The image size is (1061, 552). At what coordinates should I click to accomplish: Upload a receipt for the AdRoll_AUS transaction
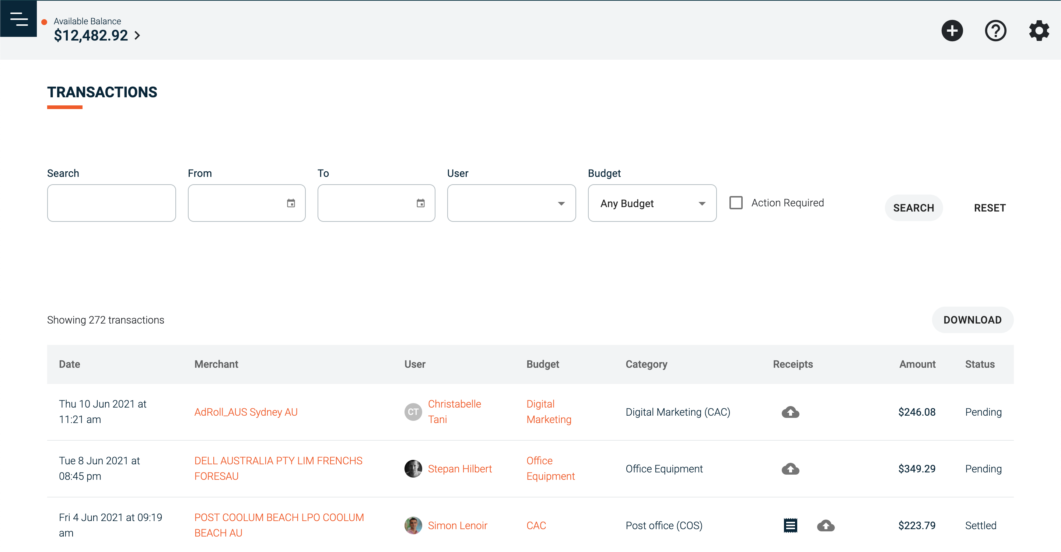tap(791, 412)
